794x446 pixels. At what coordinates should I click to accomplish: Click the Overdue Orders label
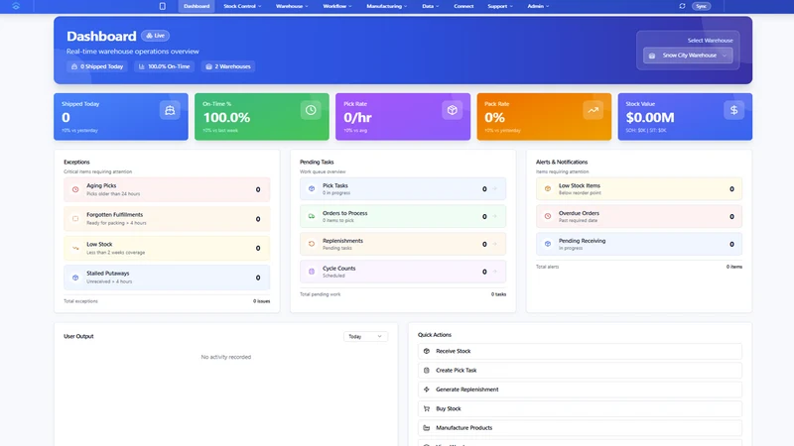click(x=579, y=213)
